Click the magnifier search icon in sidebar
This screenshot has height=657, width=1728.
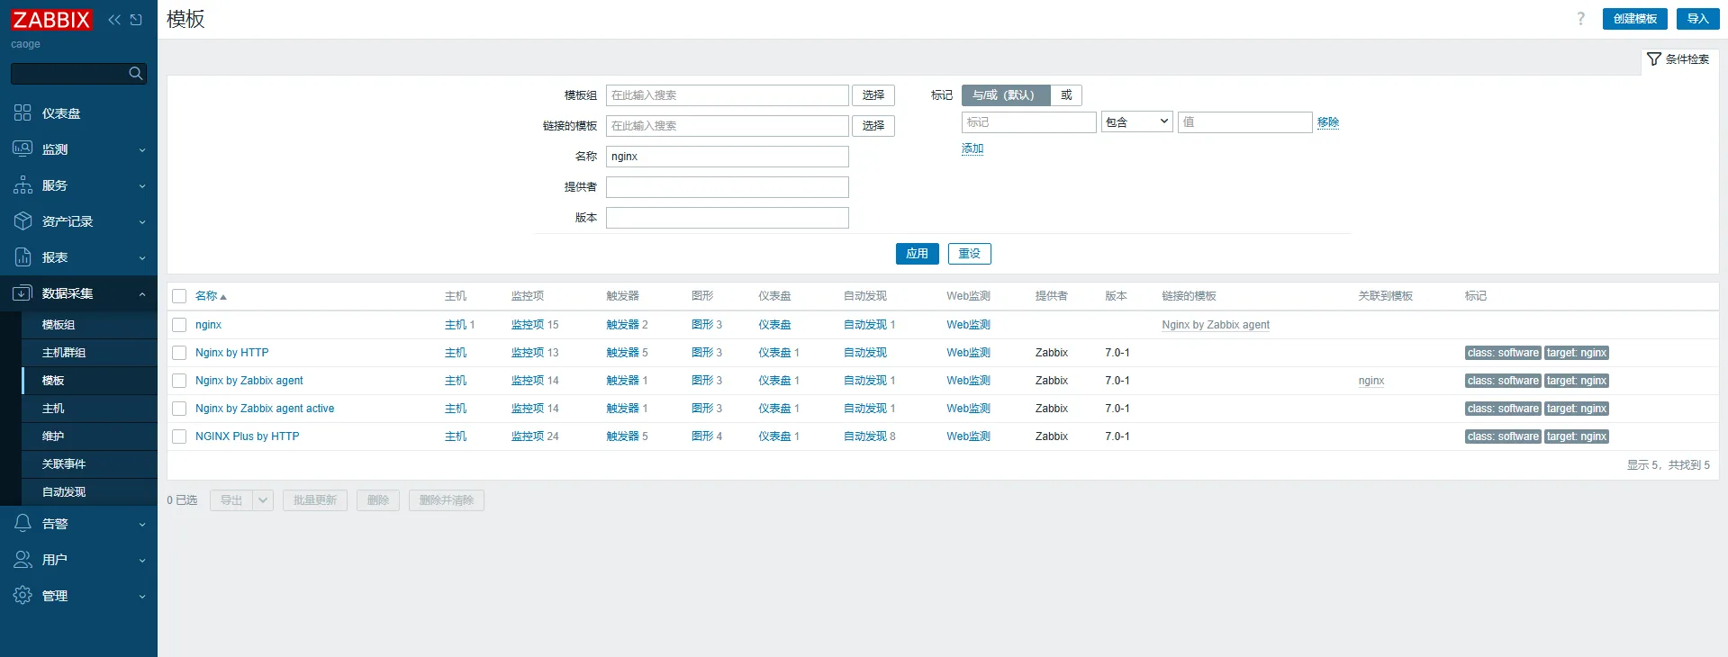pos(136,74)
